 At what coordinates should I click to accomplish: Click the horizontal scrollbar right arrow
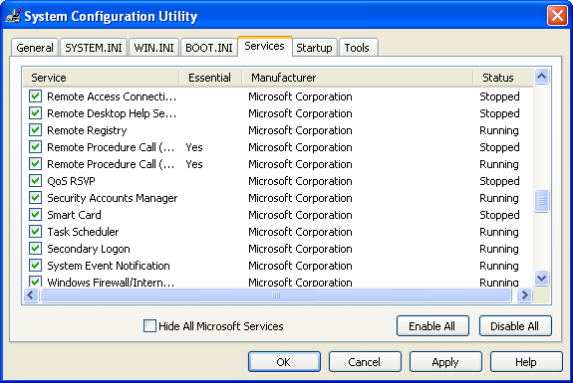524,294
